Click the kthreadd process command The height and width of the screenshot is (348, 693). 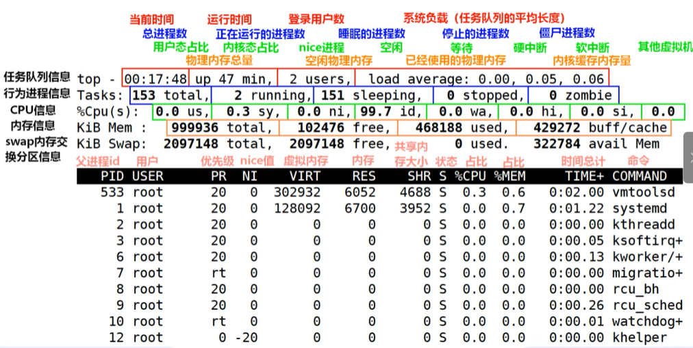pyautogui.click(x=644, y=225)
